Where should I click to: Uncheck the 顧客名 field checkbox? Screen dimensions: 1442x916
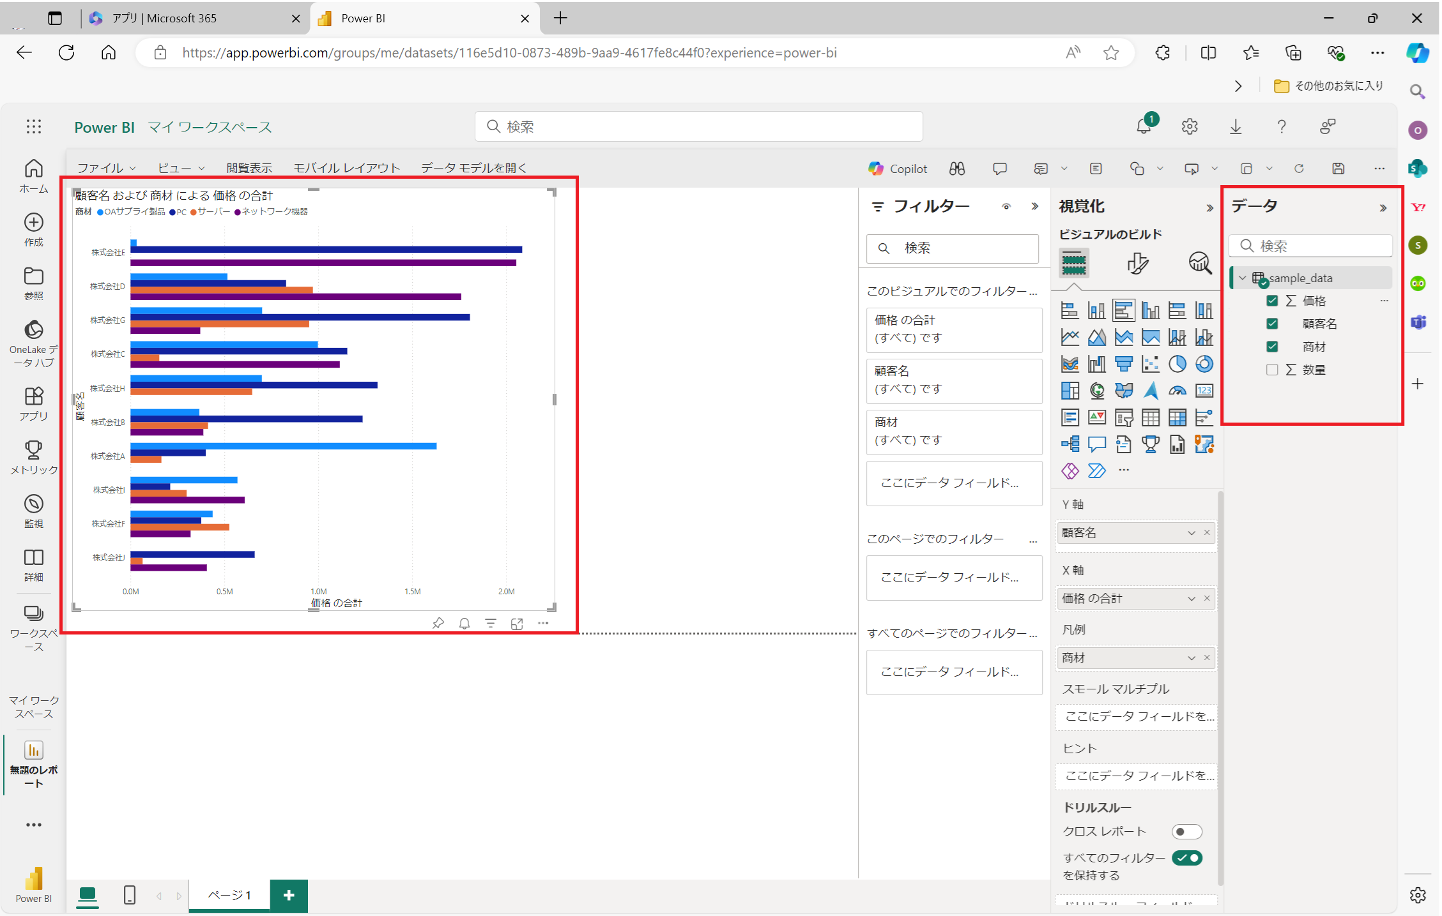click(1271, 324)
